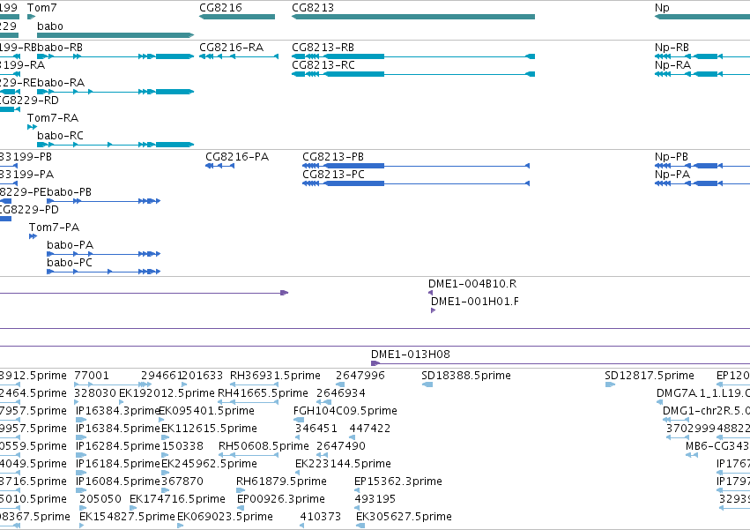Screen dimensions: 750x530
Task: Click EST IP16384.3prime
Action: (81, 420)
